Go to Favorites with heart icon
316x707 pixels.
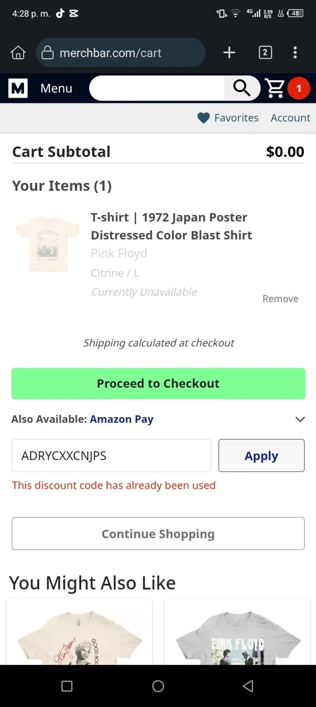point(228,118)
